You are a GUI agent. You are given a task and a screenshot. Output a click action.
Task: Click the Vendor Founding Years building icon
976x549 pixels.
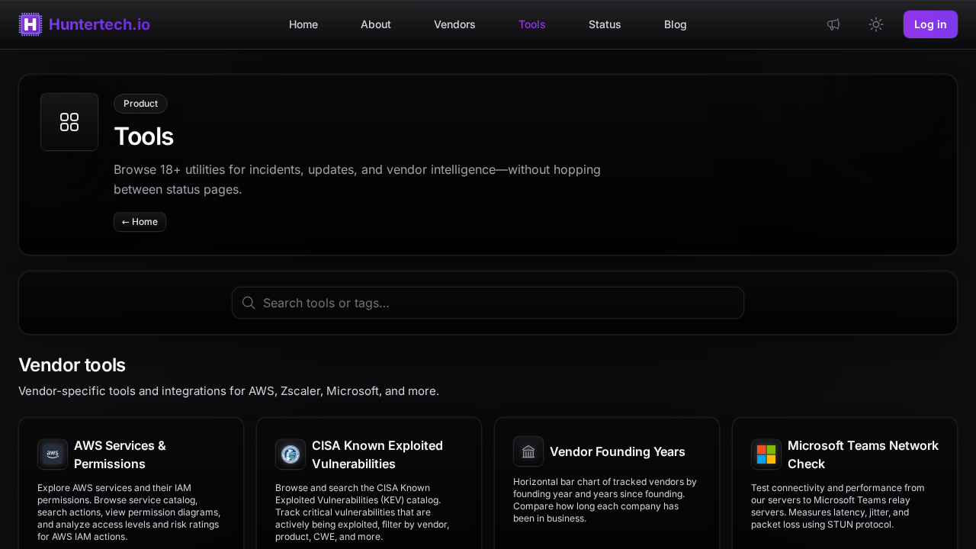pyautogui.click(x=528, y=451)
